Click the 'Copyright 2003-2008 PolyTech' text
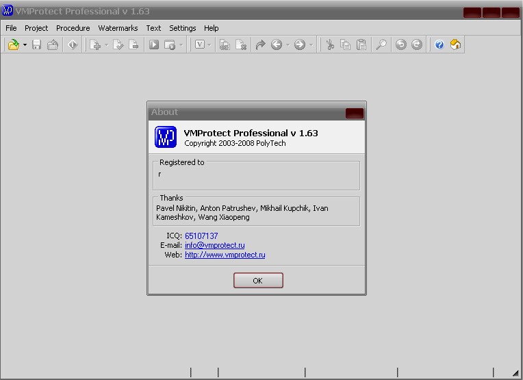The image size is (523, 380). point(235,143)
